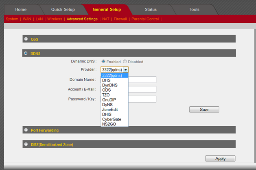Open the Status tab
Viewport: 256px width, 170px height.
151,9
